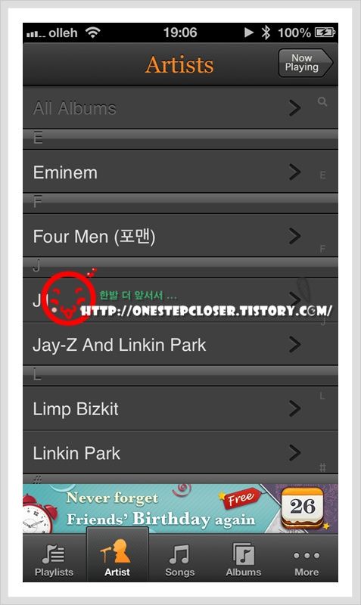Jump to letter E in index bar
The height and width of the screenshot is (605, 361).
[322, 175]
